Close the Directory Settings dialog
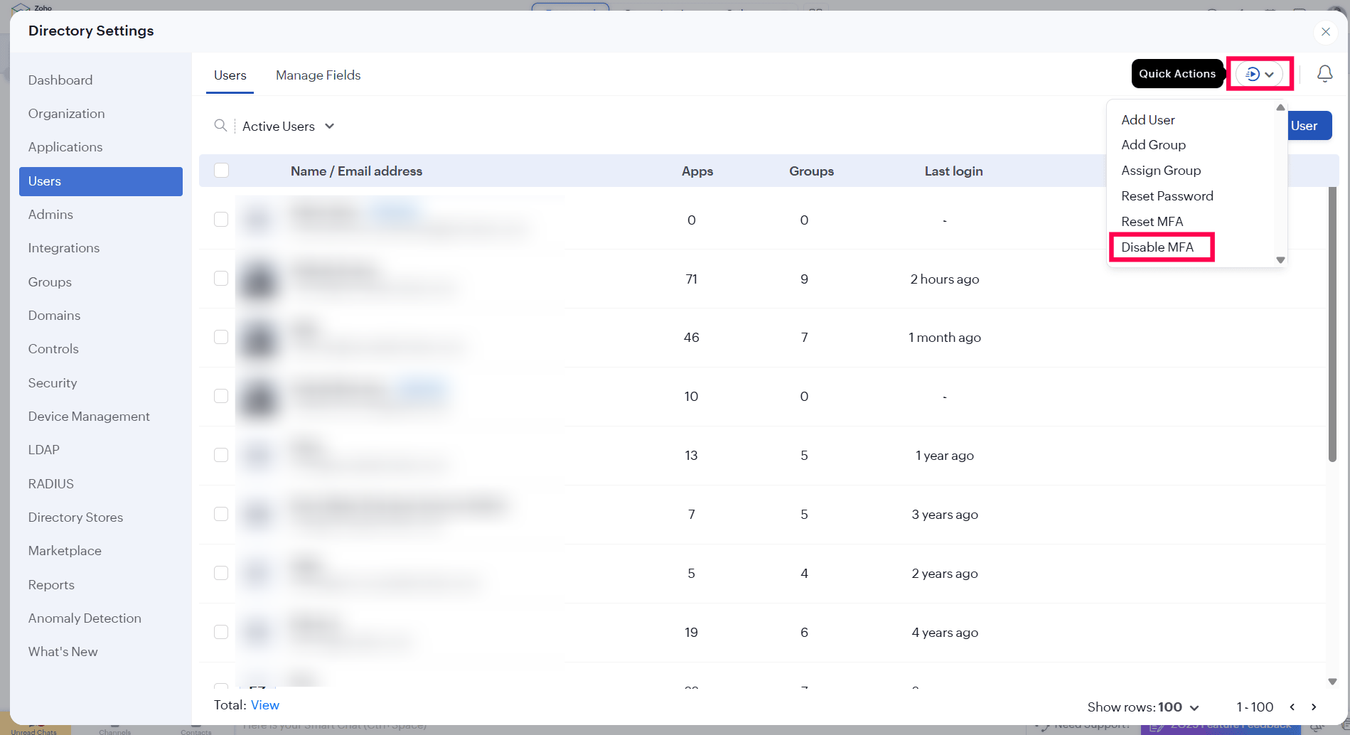 tap(1325, 32)
